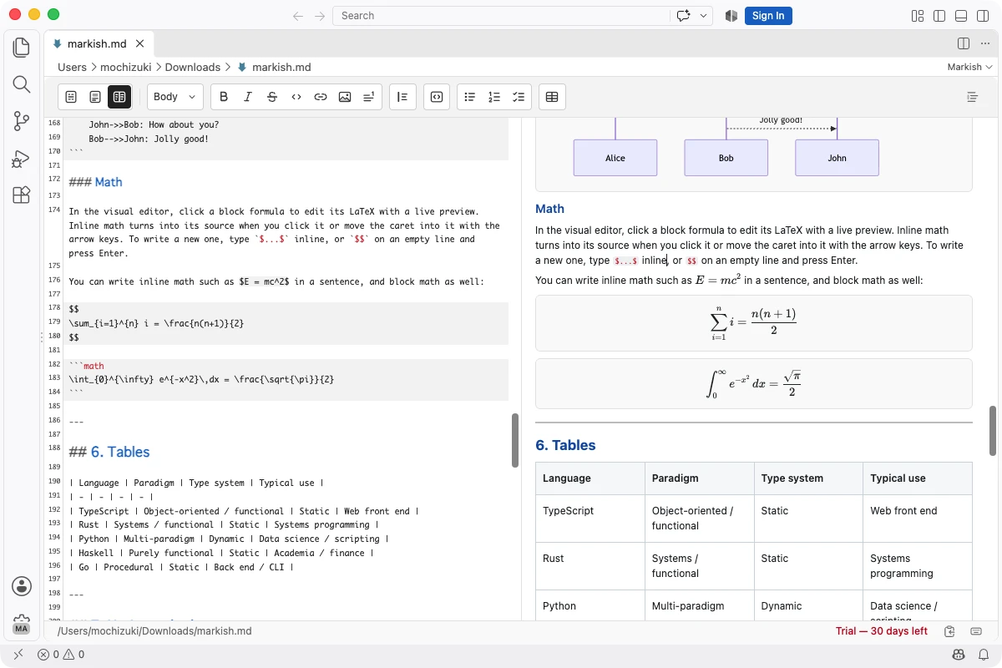Viewport: 1002px width, 668px height.
Task: Apply inline code formatting
Action: (296, 97)
